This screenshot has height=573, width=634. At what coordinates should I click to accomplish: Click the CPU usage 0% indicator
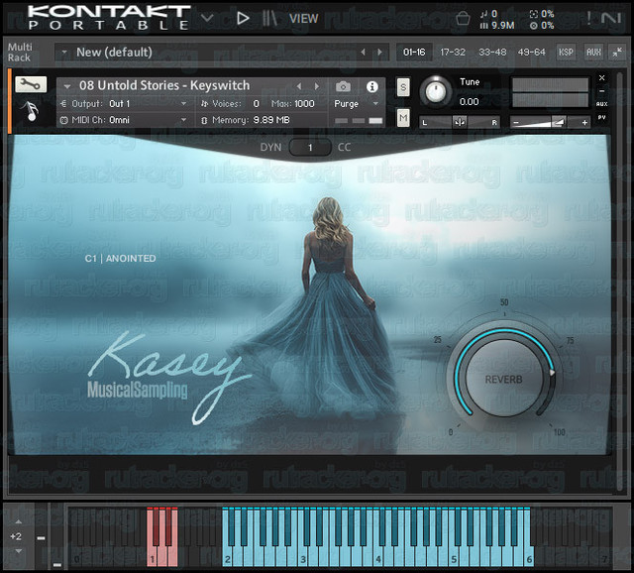click(542, 14)
